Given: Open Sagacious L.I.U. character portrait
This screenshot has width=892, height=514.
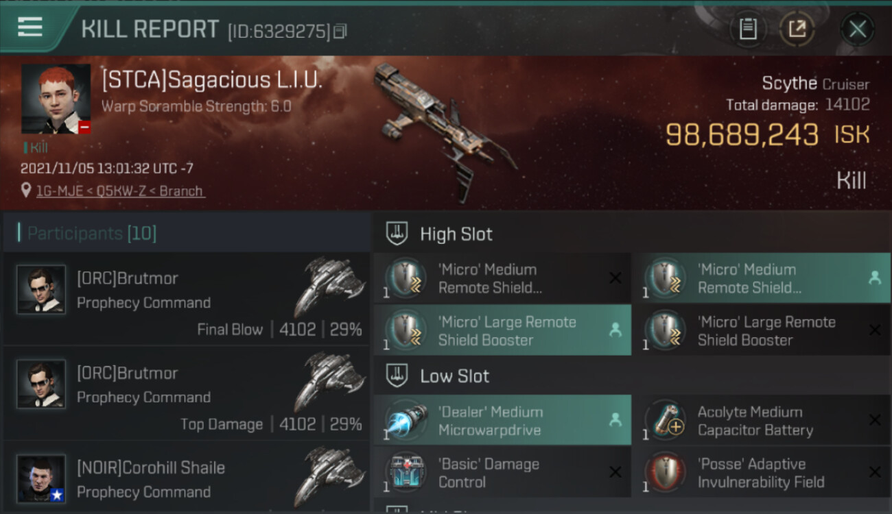Looking at the screenshot, I should click(x=56, y=99).
